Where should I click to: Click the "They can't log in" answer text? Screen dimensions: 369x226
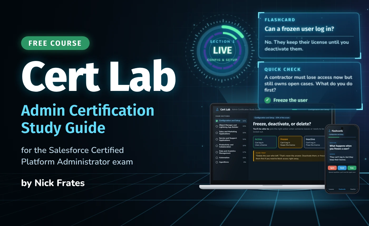point(341,158)
